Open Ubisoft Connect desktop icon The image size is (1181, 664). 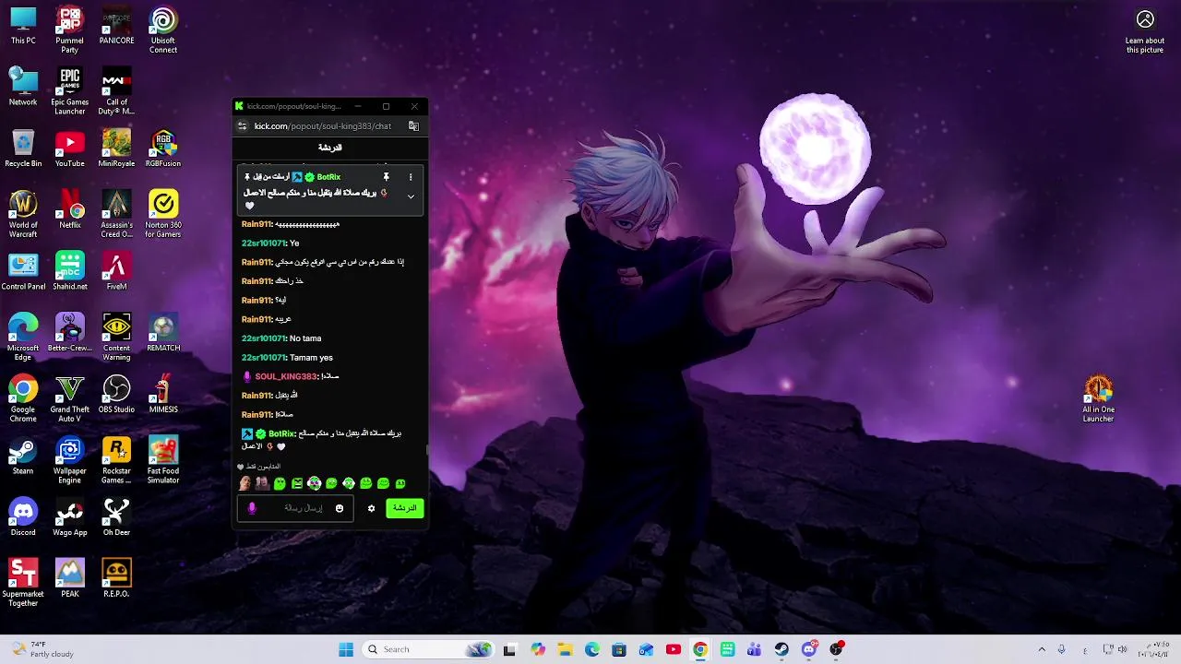tap(163, 30)
